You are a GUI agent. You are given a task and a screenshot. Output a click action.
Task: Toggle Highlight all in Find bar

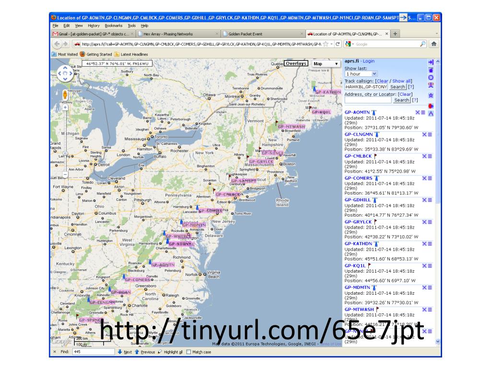point(170,352)
